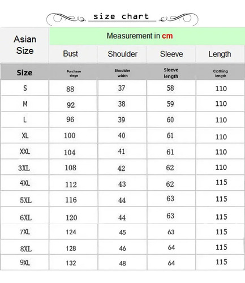Click the Asian Size header cell
Screen dimensions: 245x283
coord(25,45)
